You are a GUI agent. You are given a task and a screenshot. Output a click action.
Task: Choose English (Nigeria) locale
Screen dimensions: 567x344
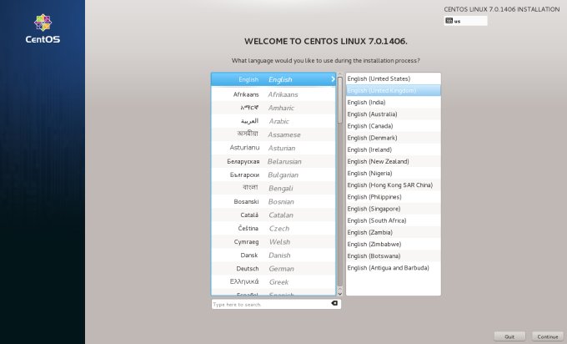(x=394, y=173)
